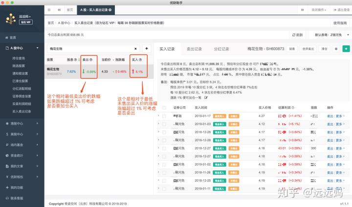Tick the checkbox for the 2019-01-11 row

[164, 188]
